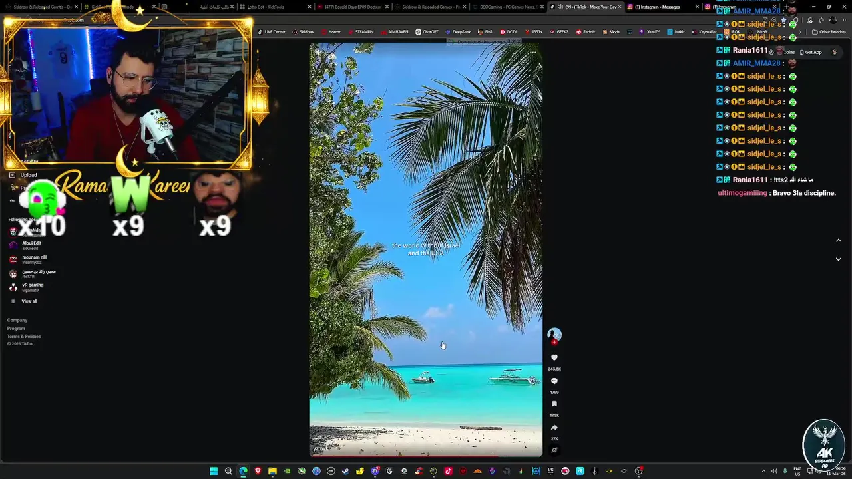Click View all following accounts

pyautogui.click(x=29, y=301)
